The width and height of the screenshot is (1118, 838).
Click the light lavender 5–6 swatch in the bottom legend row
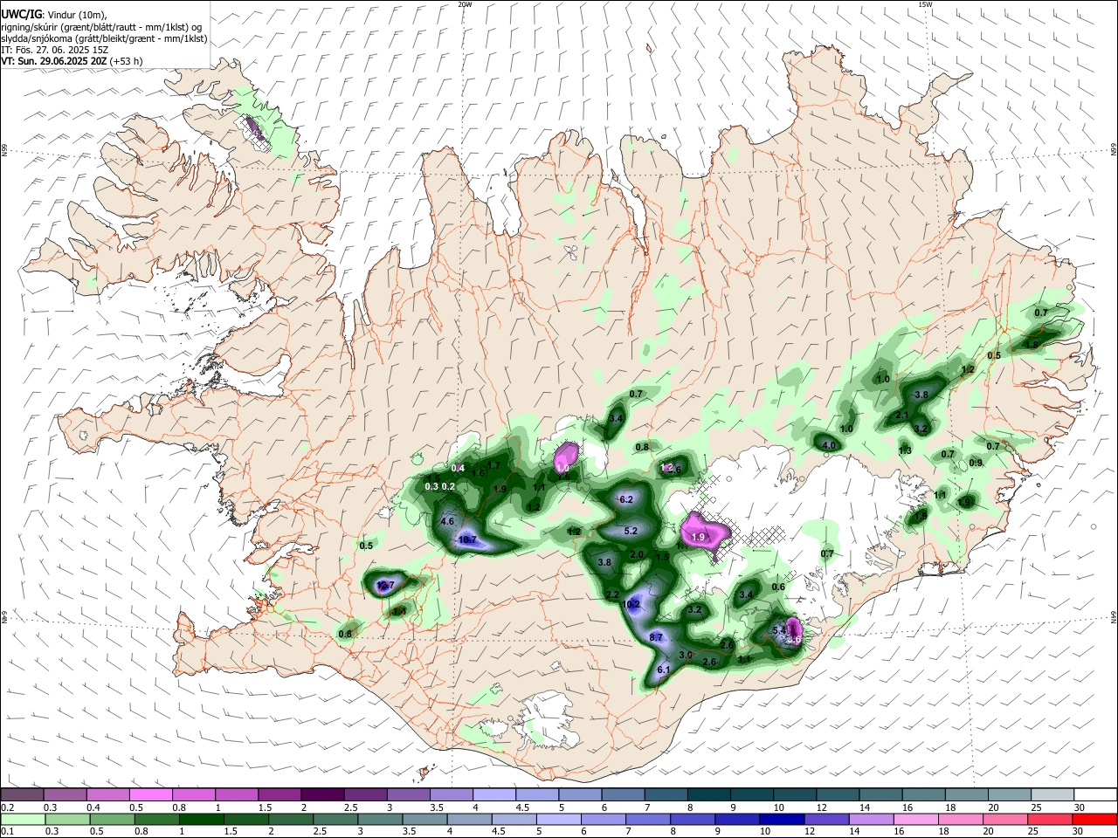tap(558, 819)
